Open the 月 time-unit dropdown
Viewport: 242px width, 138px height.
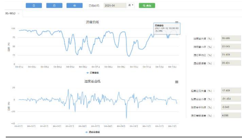pos(131,5)
